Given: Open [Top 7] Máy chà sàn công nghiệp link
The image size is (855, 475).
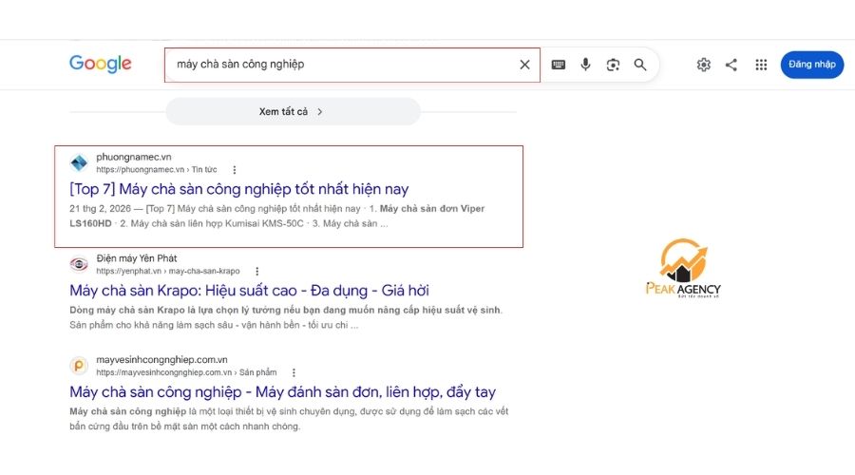Looking at the screenshot, I should coord(238,189).
